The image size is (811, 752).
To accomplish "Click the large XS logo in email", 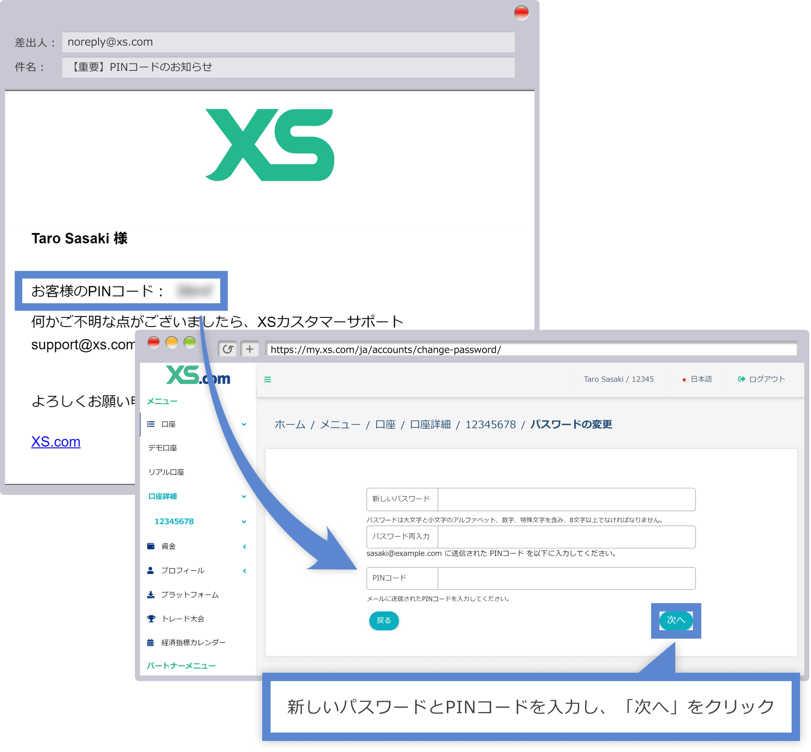I will pos(270,145).
